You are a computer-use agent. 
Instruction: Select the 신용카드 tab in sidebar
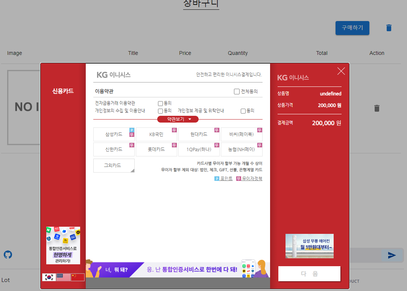(63, 91)
